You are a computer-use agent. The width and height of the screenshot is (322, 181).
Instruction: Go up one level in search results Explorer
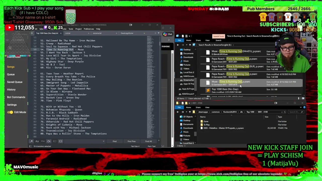pyautogui.click(x=190, y=45)
